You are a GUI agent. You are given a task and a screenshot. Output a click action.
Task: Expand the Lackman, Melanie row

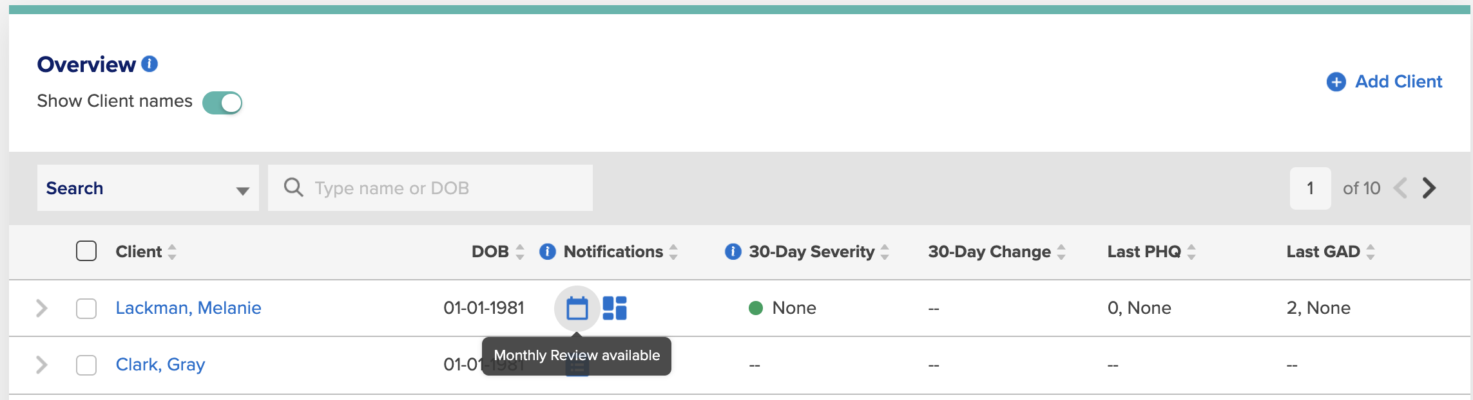(42, 308)
